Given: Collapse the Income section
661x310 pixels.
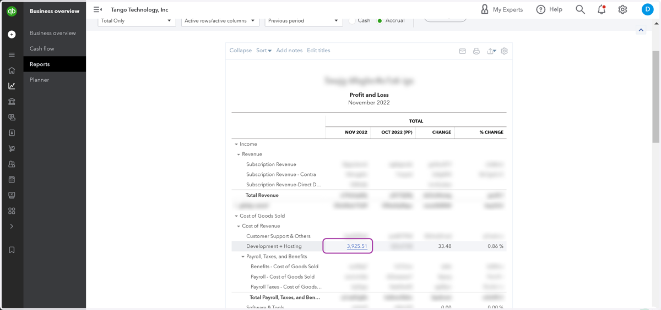Looking at the screenshot, I should pyautogui.click(x=236, y=145).
